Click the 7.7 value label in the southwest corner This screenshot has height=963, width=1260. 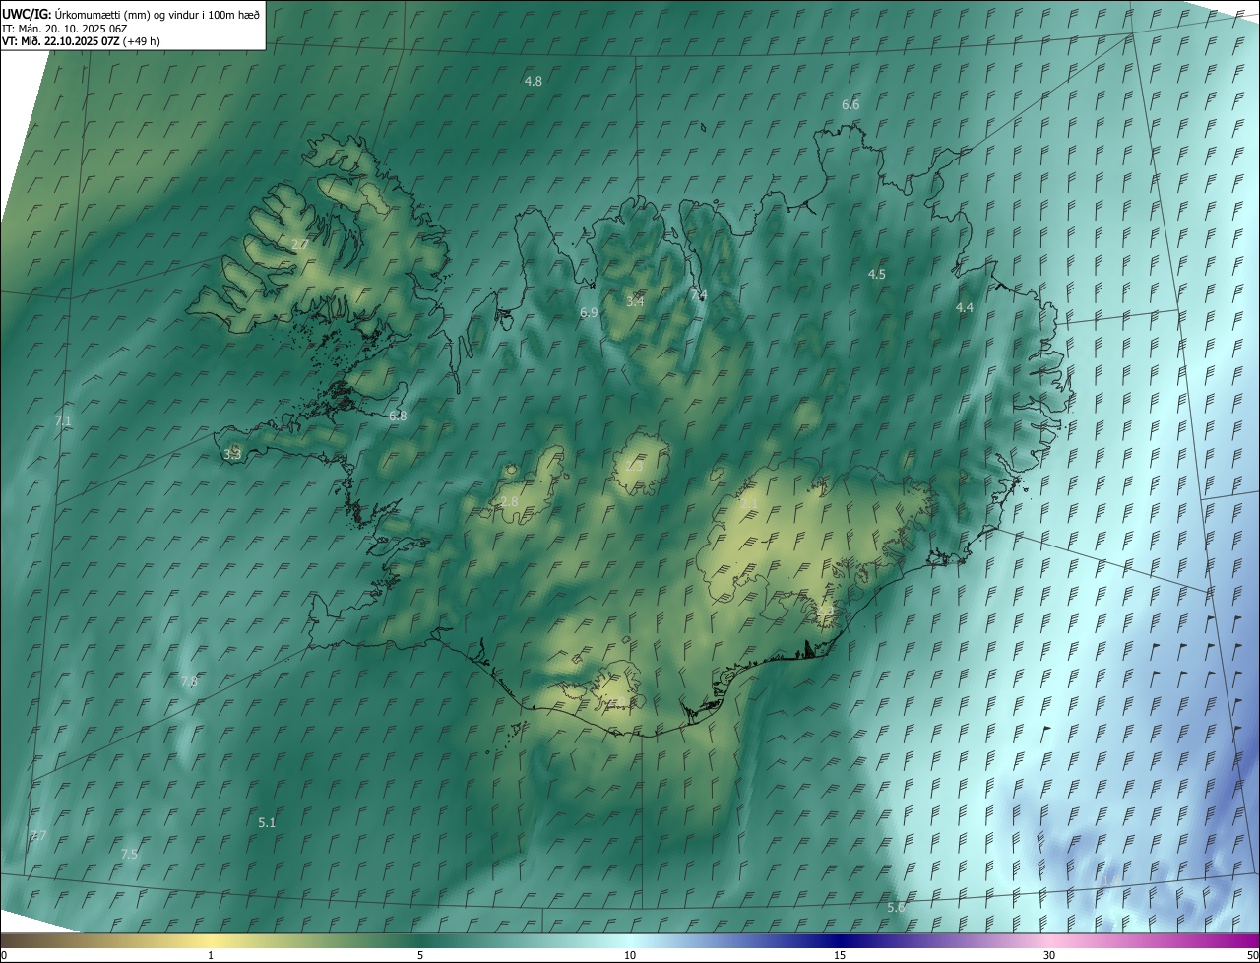(x=37, y=835)
